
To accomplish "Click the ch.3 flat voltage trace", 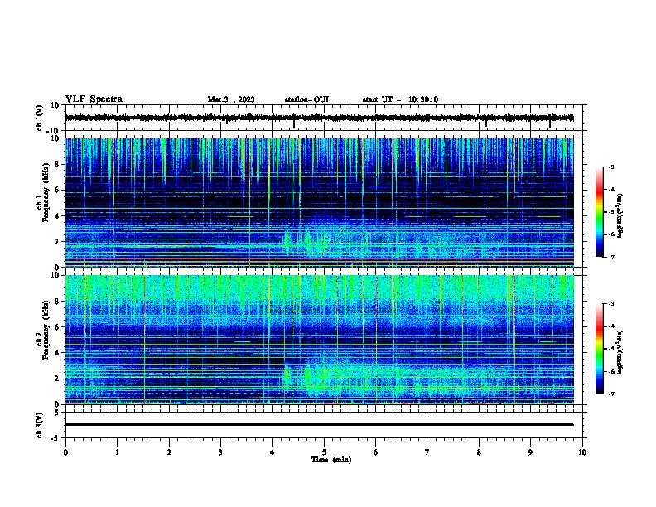I will tap(319, 424).
